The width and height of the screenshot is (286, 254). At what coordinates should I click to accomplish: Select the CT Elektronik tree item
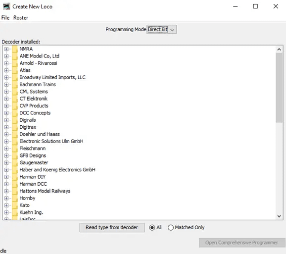pyautogui.click(x=33, y=99)
